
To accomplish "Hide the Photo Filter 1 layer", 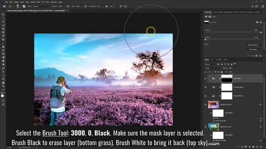I will tap(205, 79).
